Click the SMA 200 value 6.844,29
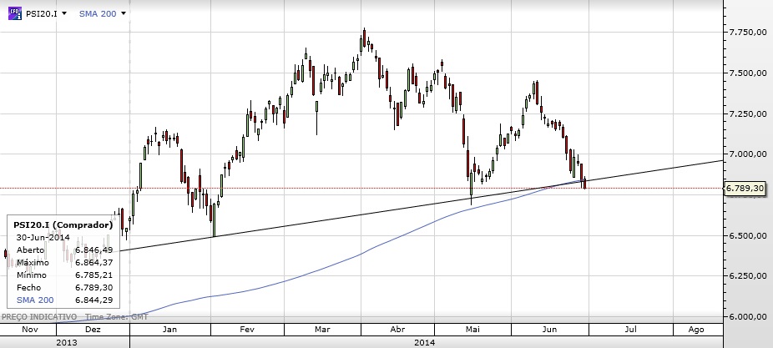 [93, 300]
